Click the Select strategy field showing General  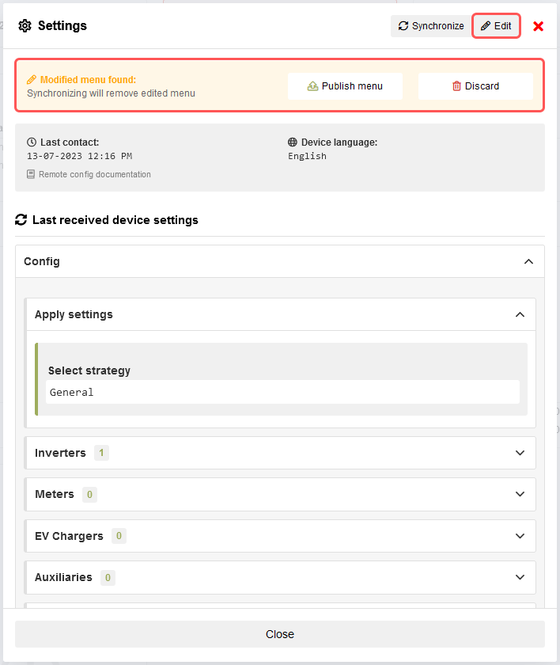tap(282, 392)
